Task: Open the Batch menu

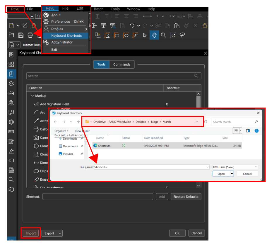Action: point(99,9)
